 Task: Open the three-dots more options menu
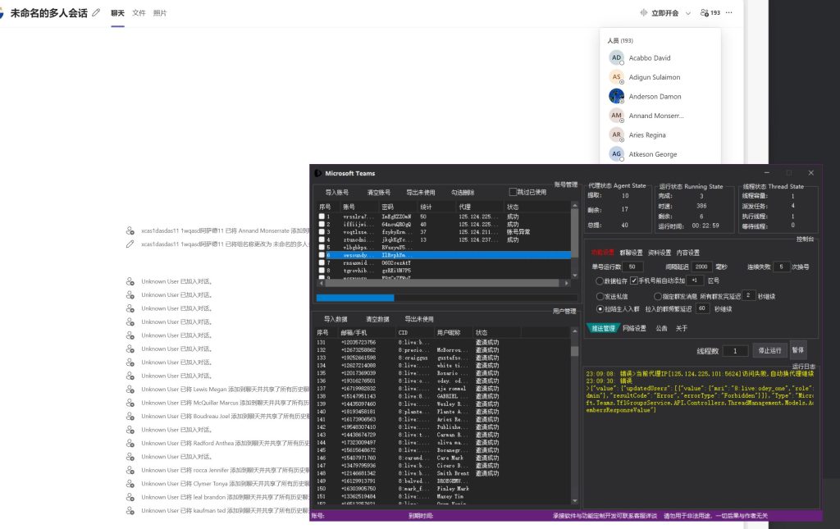pos(728,13)
